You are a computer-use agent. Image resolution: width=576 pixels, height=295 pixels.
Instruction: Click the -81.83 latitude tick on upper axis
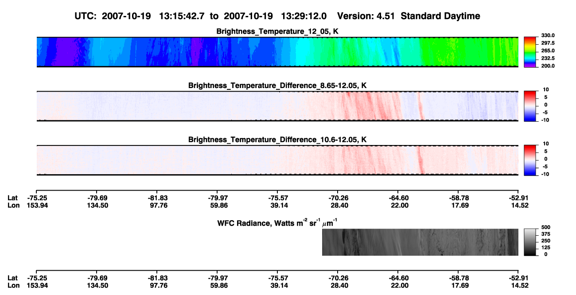(157, 198)
